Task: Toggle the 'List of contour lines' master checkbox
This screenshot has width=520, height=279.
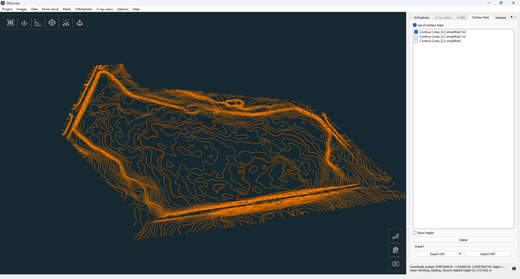Action: (414, 25)
